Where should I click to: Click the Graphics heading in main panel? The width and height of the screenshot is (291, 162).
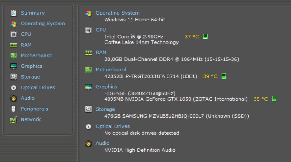[106, 86]
